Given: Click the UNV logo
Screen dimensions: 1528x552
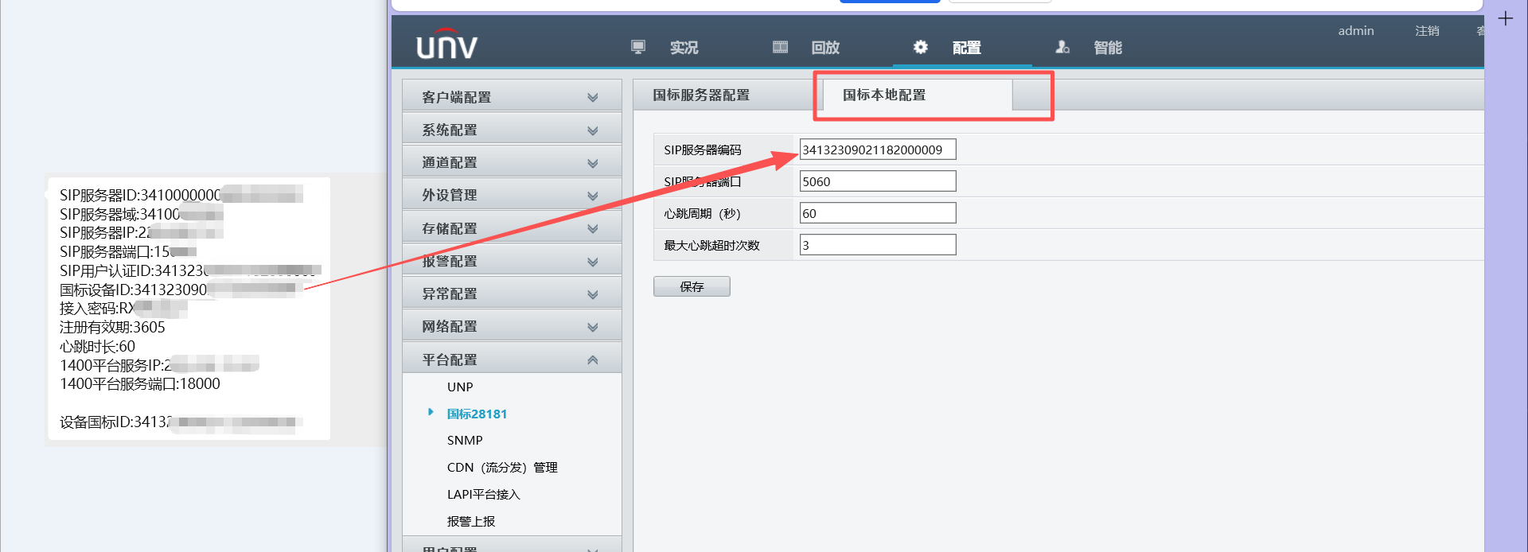Looking at the screenshot, I should point(446,45).
